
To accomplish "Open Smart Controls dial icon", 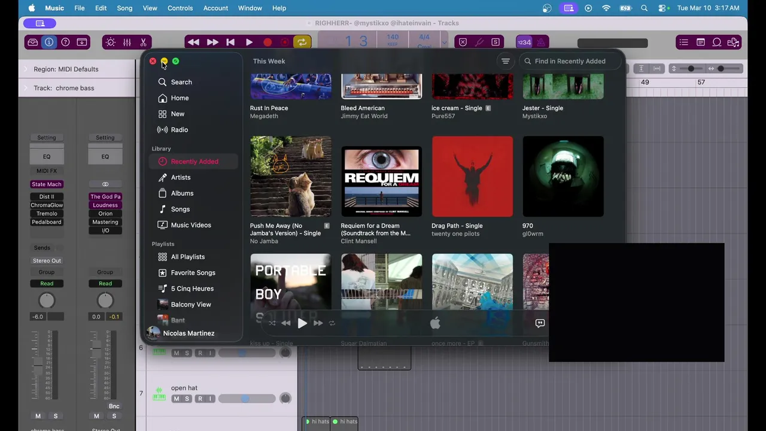I will (110, 42).
